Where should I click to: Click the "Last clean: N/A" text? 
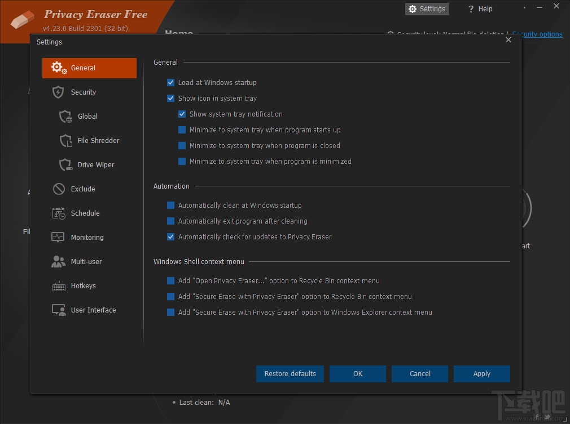[x=205, y=403]
